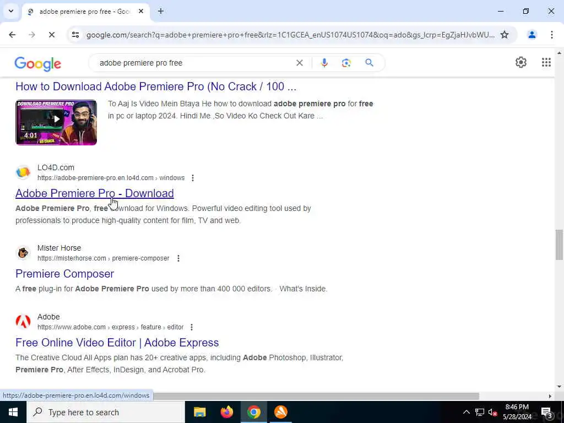Open Free Online Video Editor Adobe Express
The image size is (564, 423).
coord(117,343)
